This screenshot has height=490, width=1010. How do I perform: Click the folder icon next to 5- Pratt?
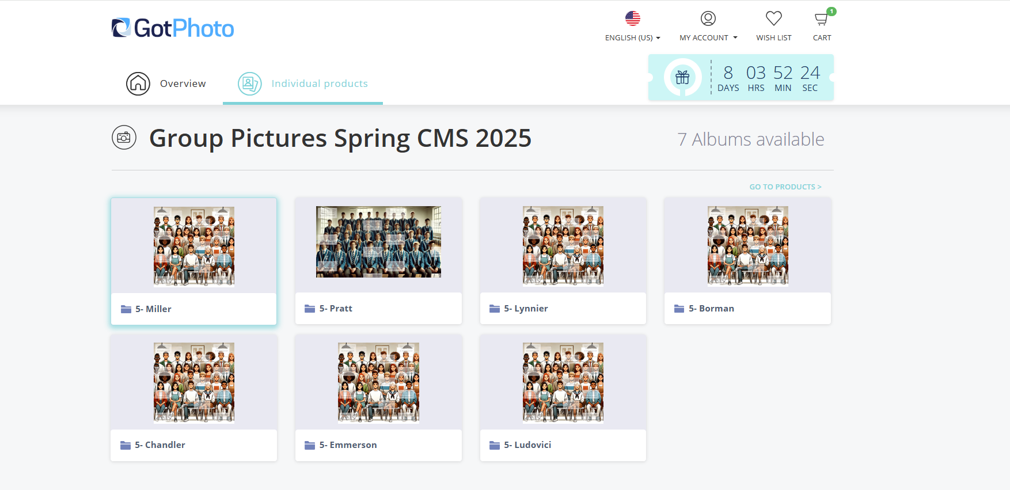(310, 309)
